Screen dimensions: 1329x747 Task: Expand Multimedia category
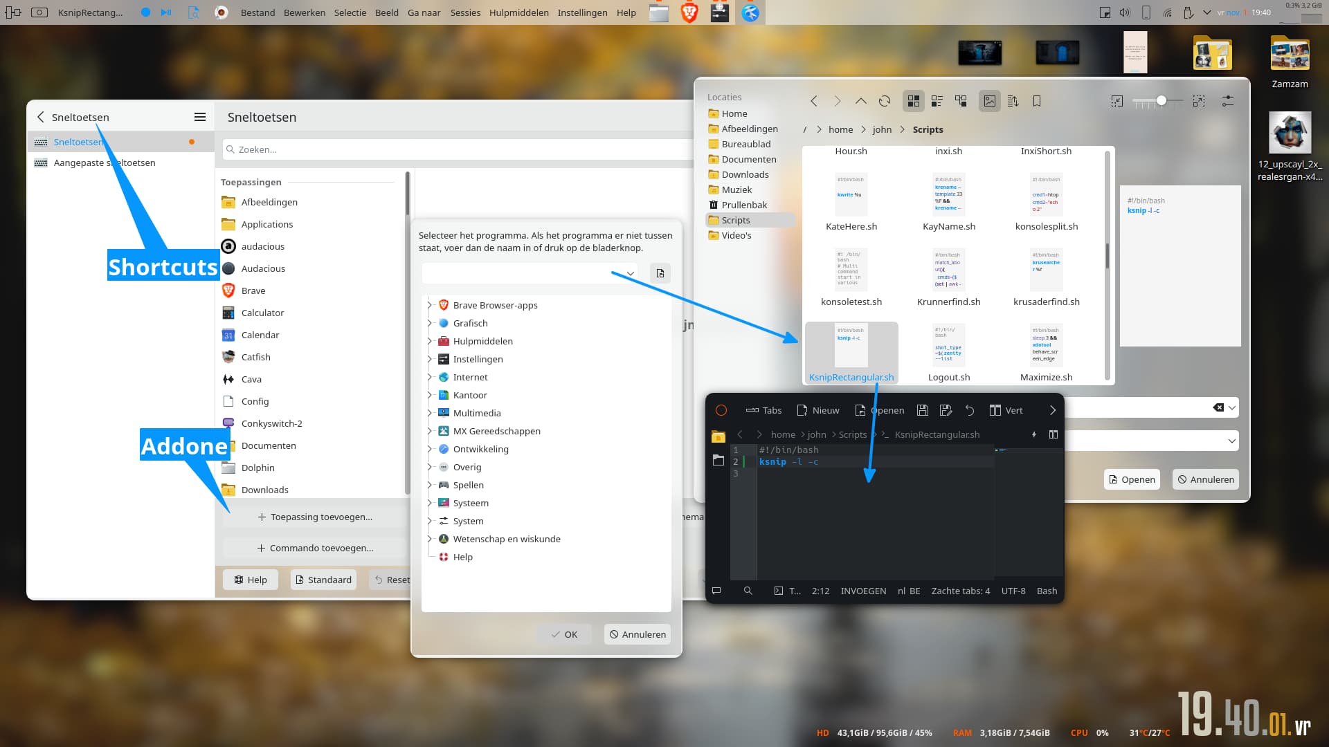429,413
